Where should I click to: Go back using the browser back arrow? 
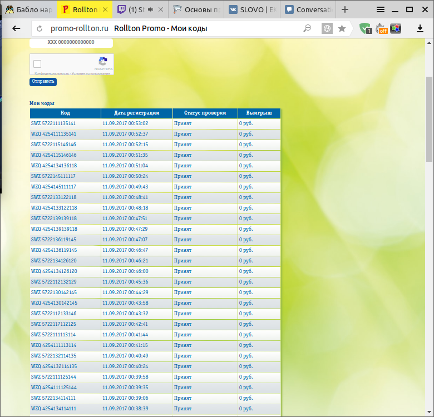pos(16,28)
